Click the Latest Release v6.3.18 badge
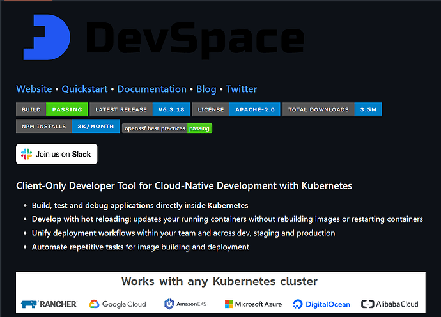 [x=139, y=109]
